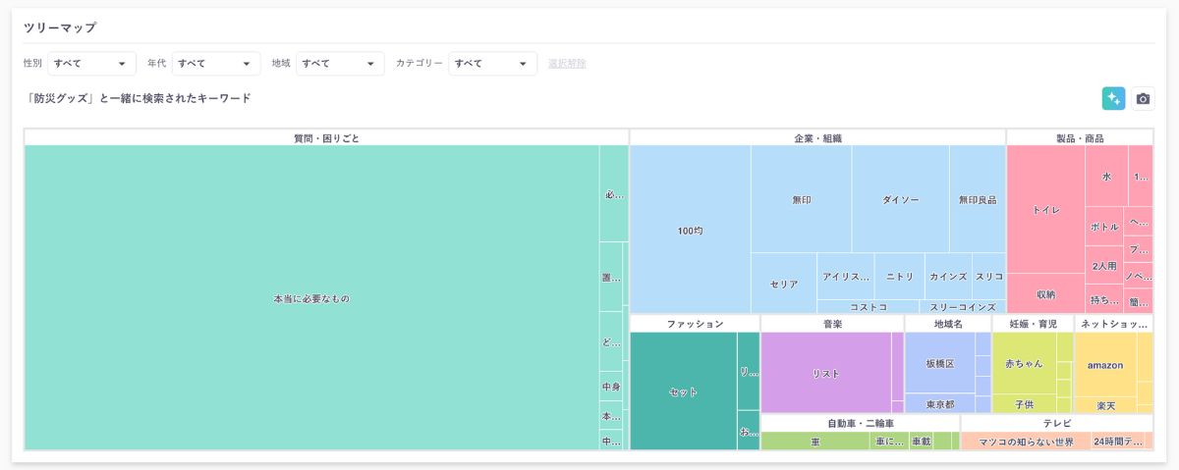This screenshot has width=1179, height=470.
Task: Click the 企業・組織 category header
Action: (817, 137)
